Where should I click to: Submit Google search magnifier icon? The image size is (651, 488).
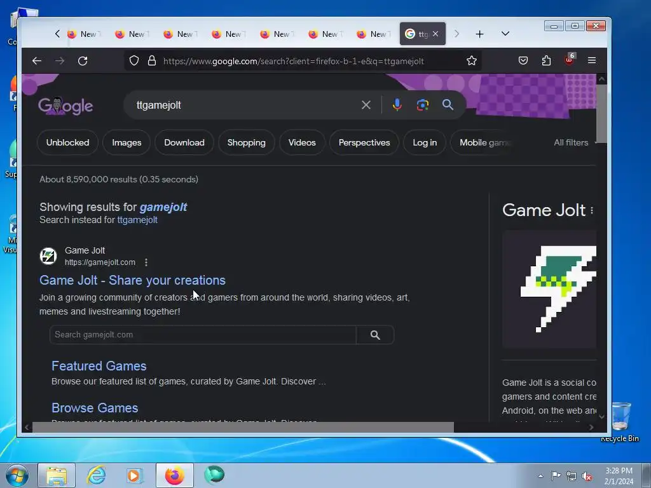point(448,105)
